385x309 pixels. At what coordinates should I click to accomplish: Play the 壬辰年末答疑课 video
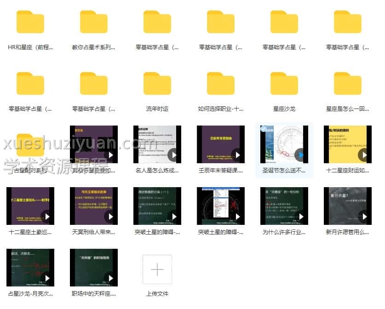coord(220,144)
